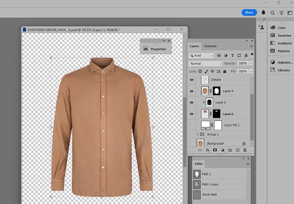Image resolution: width=294 pixels, height=204 pixels.
Task: Open the workspace switcher icon
Action: (x=290, y=13)
